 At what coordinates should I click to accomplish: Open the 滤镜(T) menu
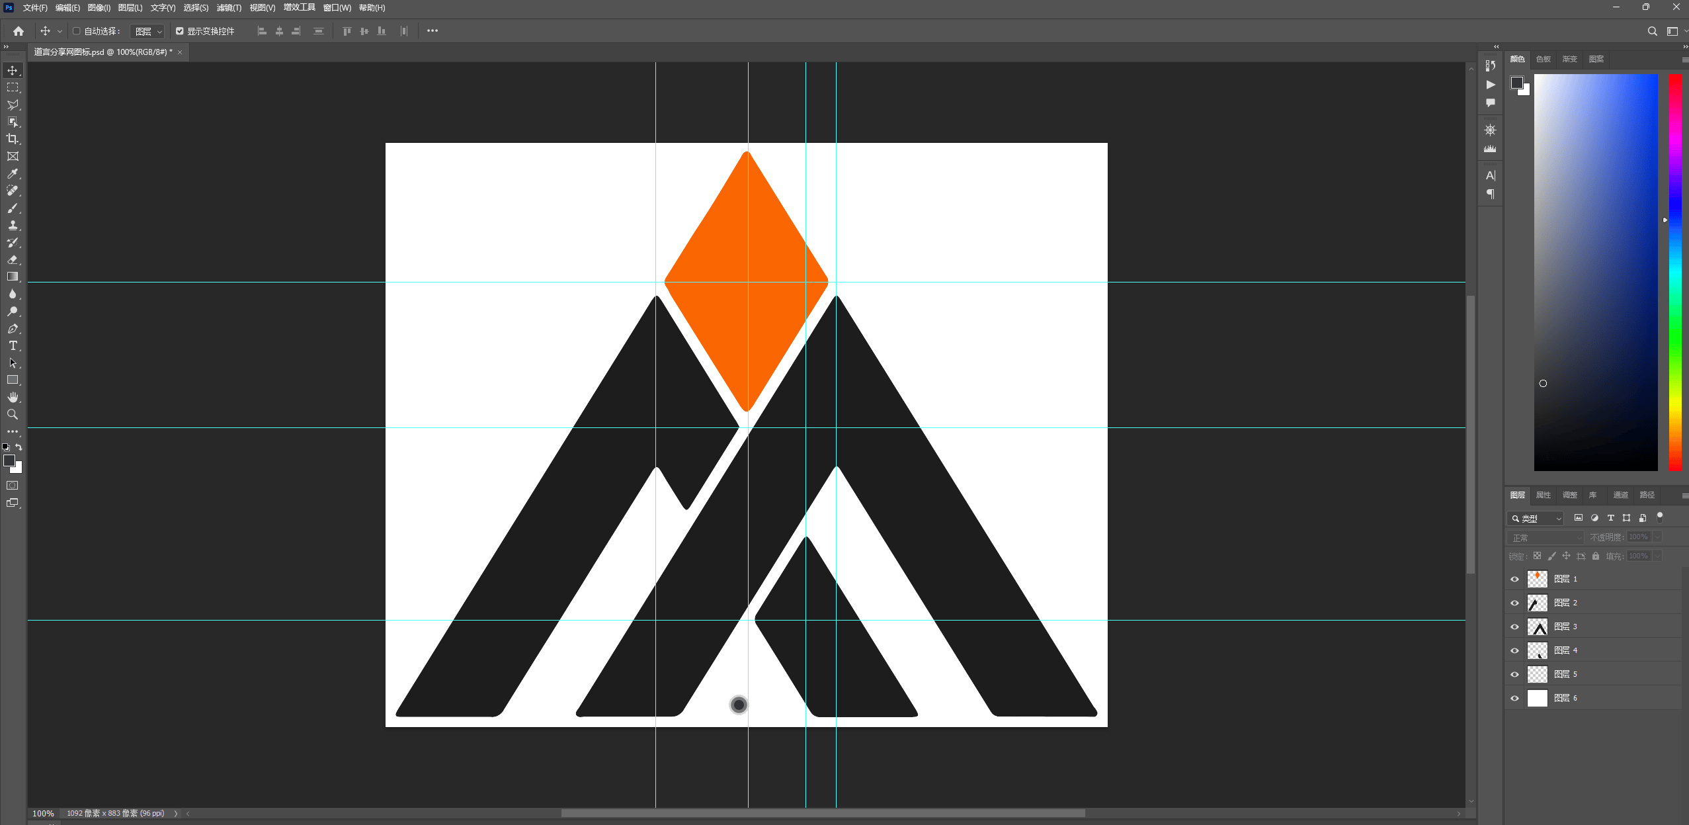click(x=229, y=8)
